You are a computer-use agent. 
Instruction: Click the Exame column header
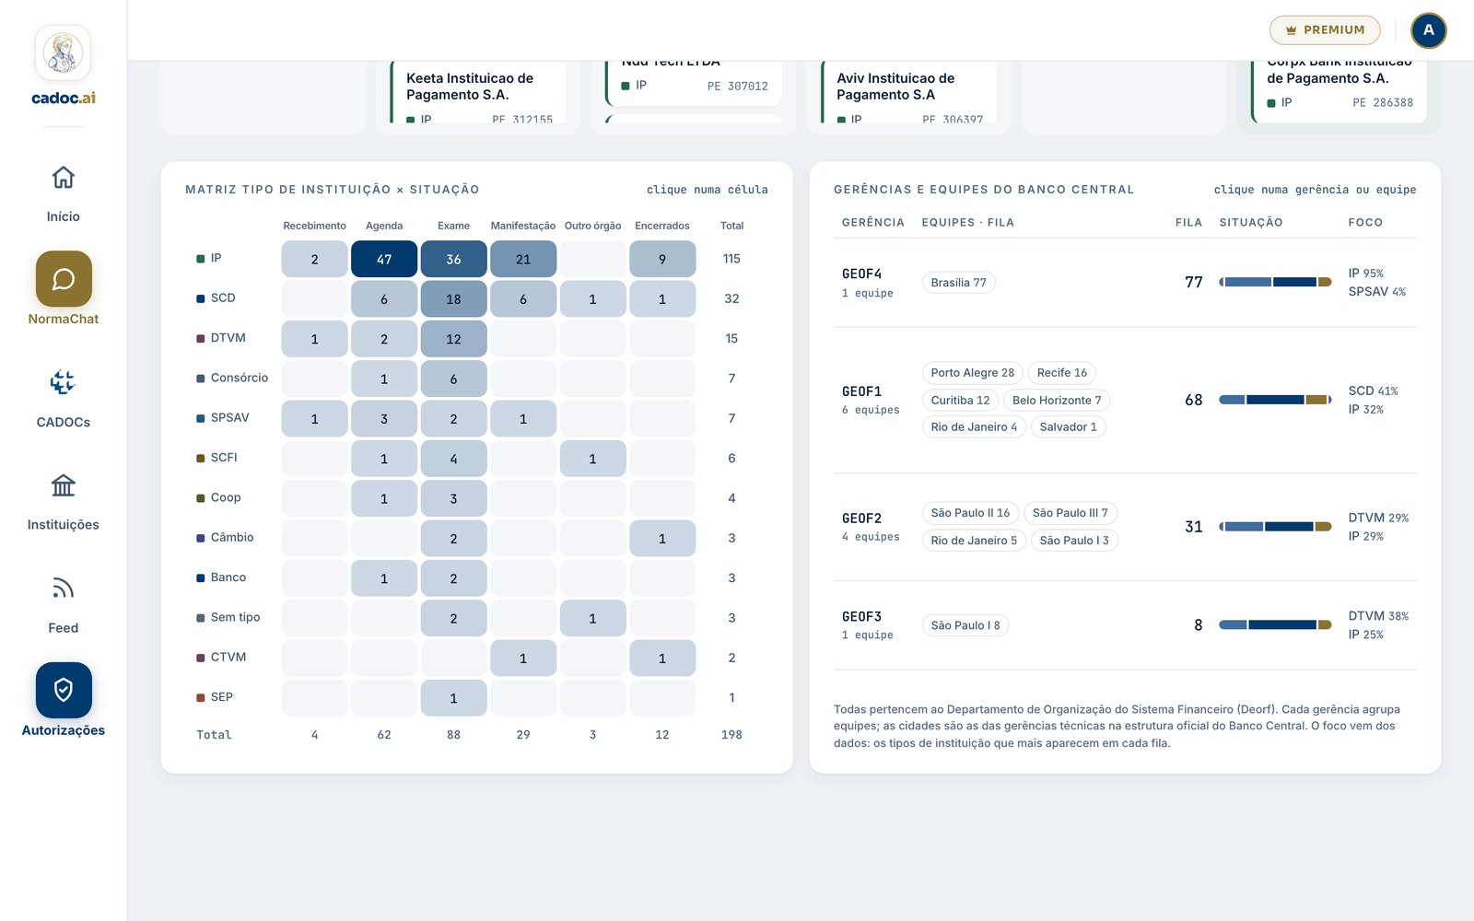[x=453, y=226]
